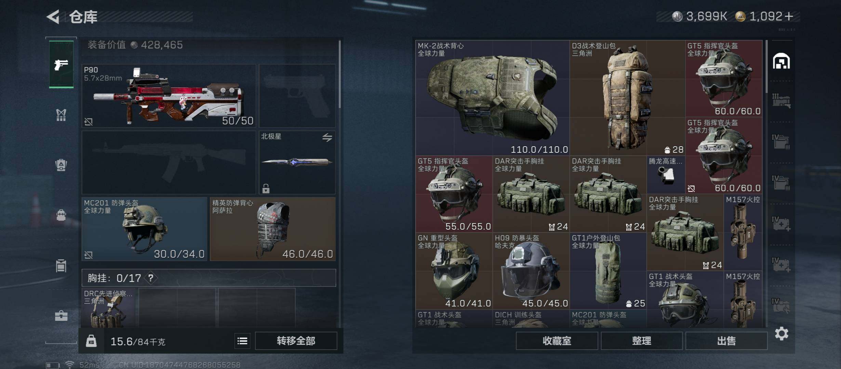Click the back arrow next to 仓库
This screenshot has width=841, height=369.
[x=53, y=17]
